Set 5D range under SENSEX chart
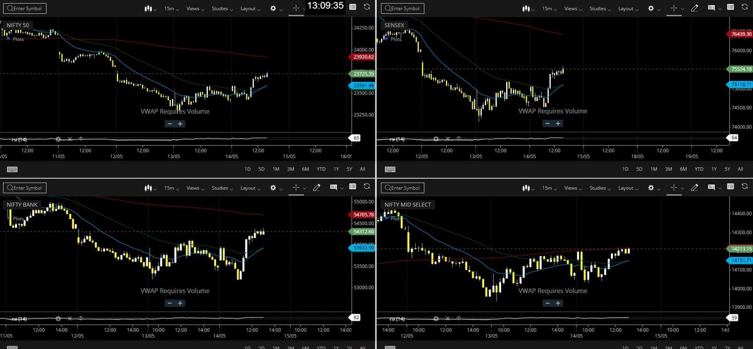 [639, 169]
